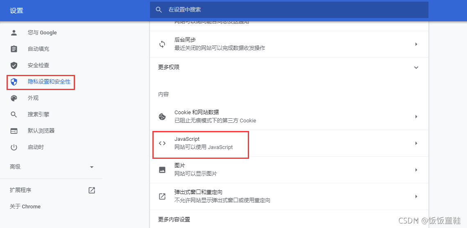Click the code brackets icon for JavaScript
Screen dimensions: 467x228
point(162,143)
